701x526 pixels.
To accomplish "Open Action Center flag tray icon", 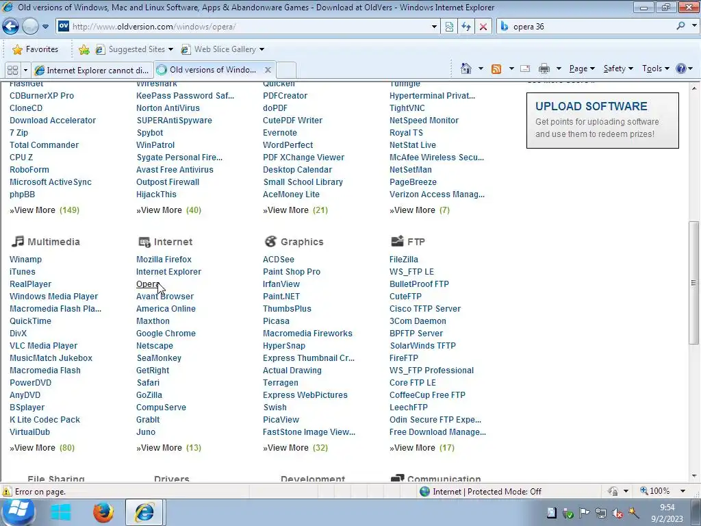I will (x=584, y=513).
